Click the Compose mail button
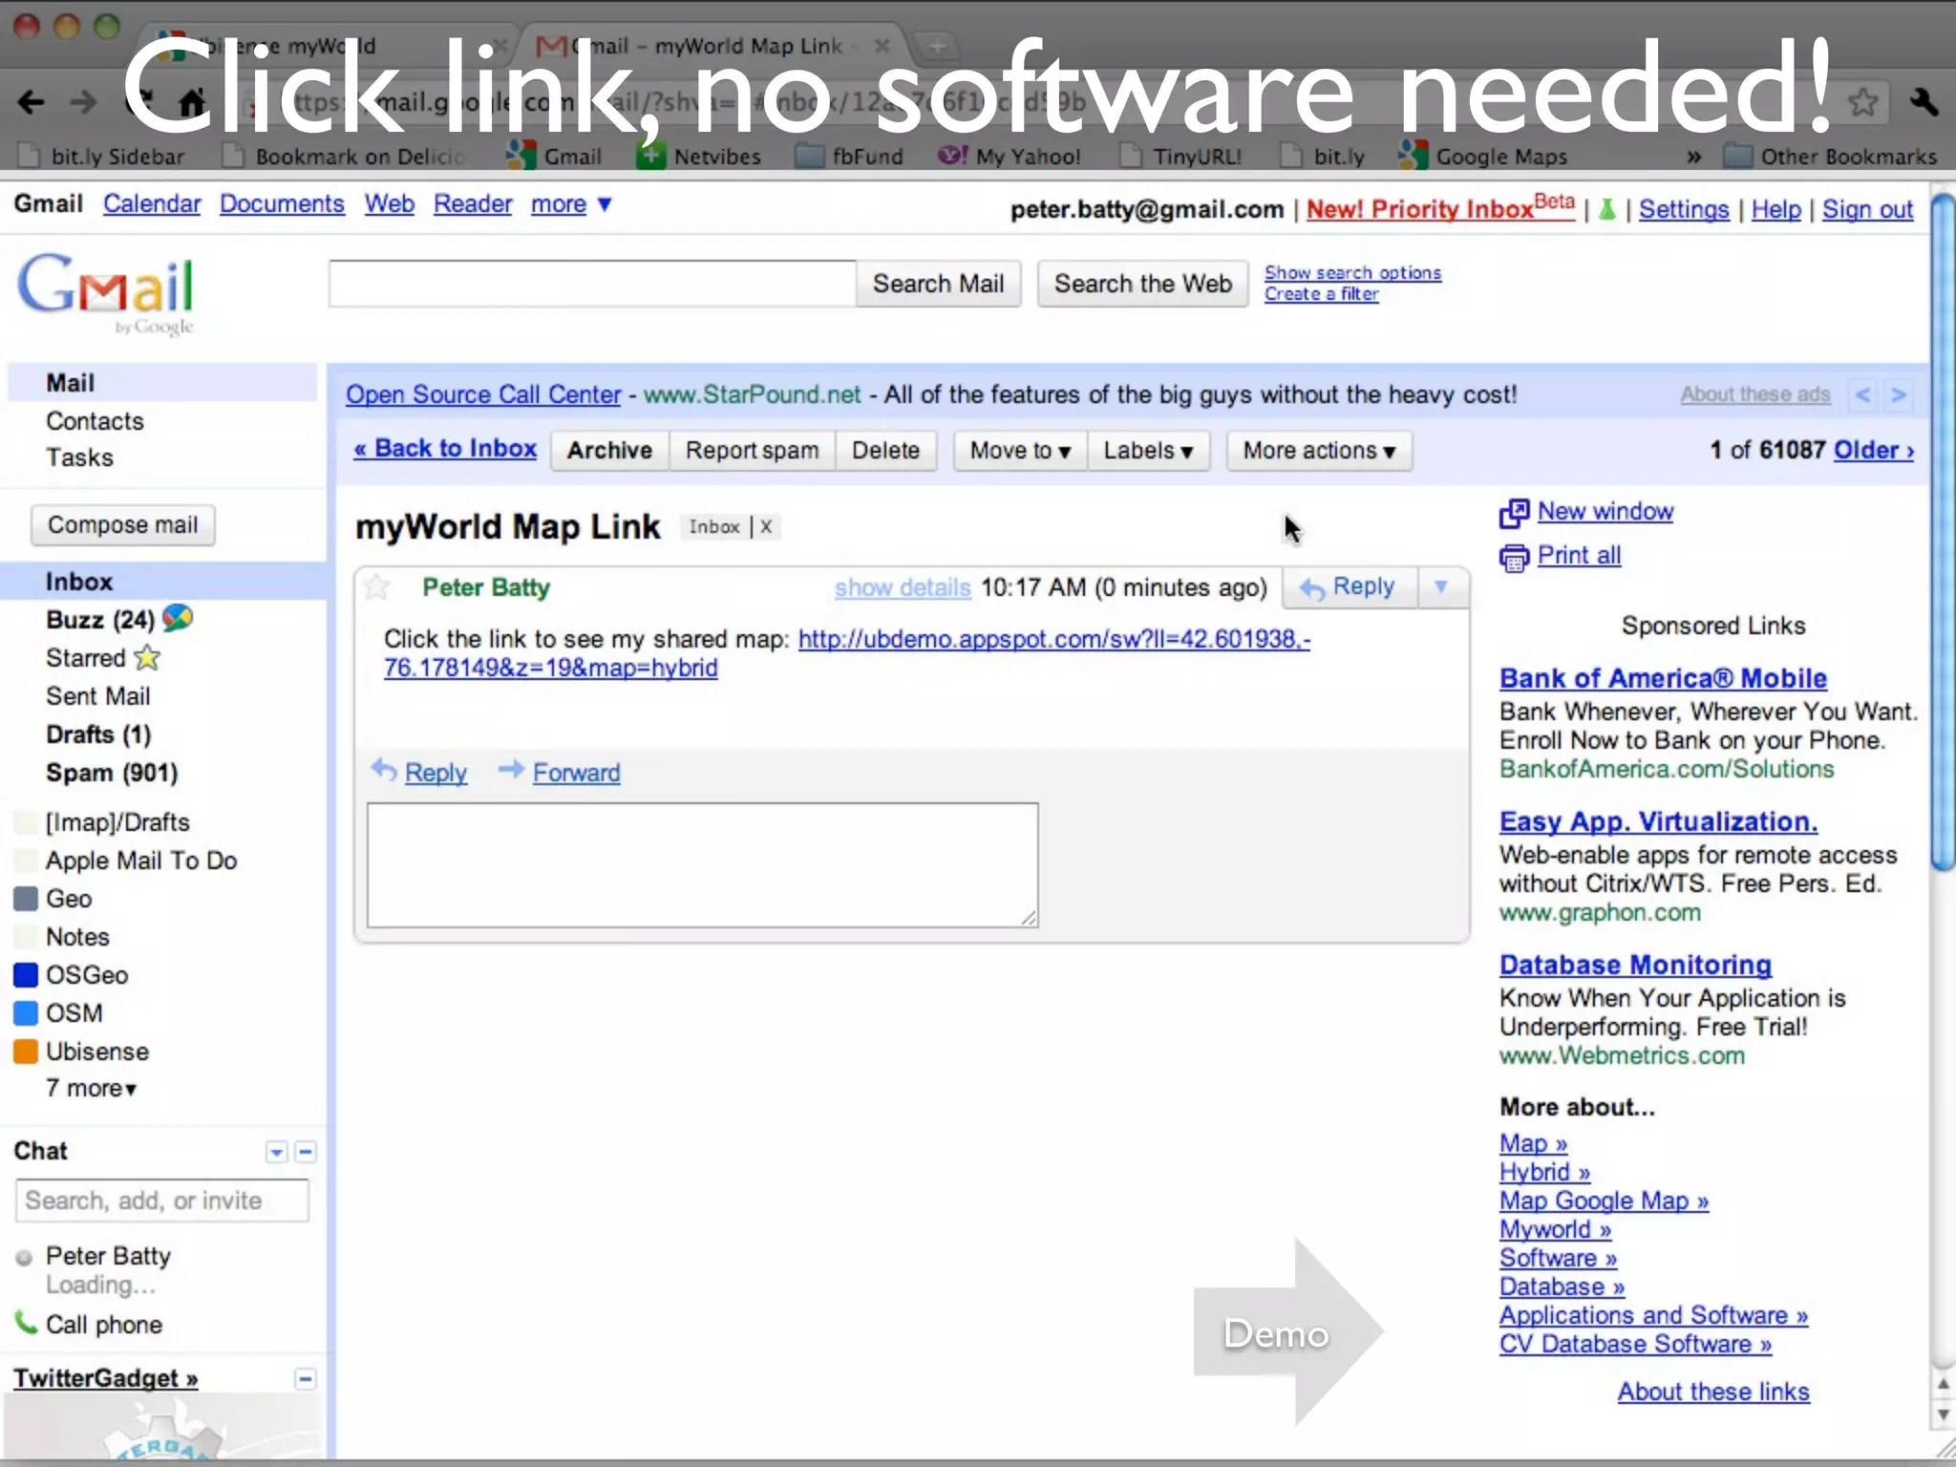1956x1467 pixels. 123,525
